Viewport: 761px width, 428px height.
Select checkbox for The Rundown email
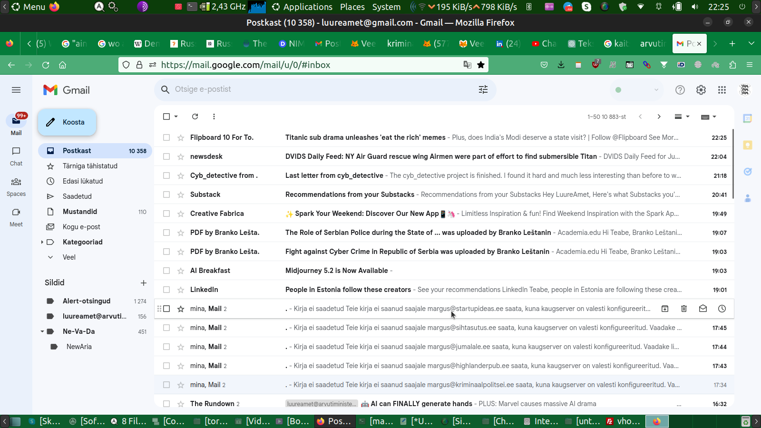166,404
